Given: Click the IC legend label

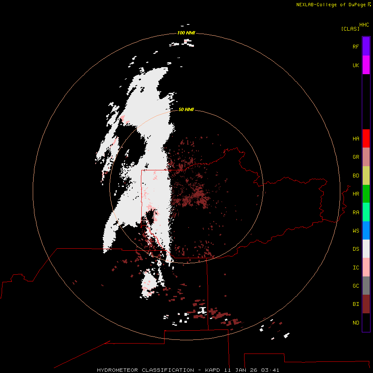Looking at the screenshot, I should click(356, 268).
